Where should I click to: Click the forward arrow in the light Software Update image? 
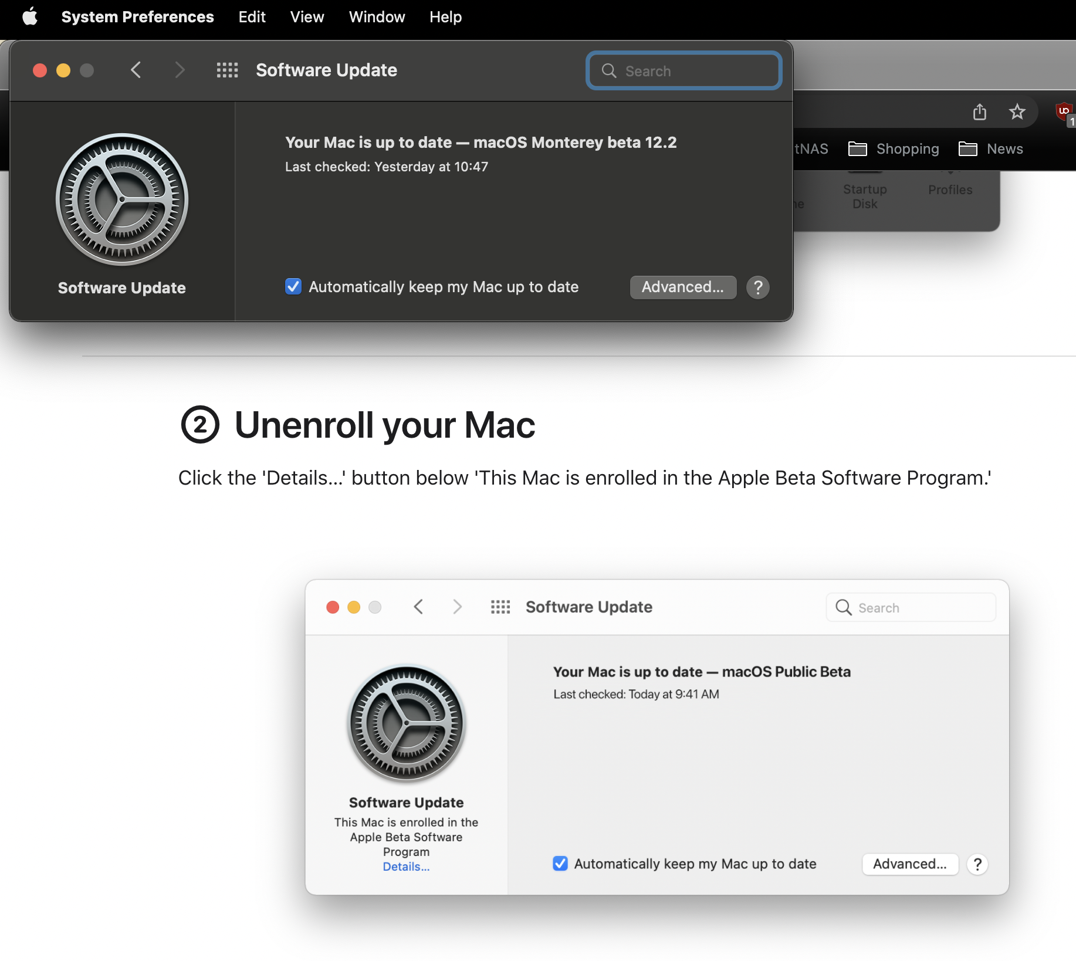click(457, 607)
